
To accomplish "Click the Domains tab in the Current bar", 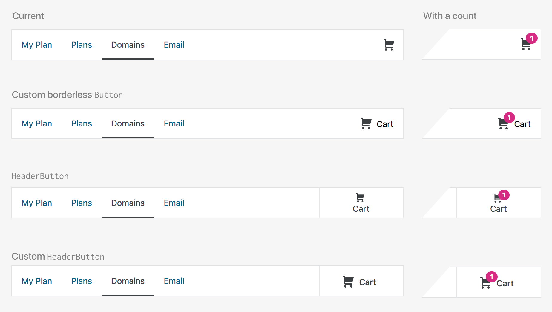I will pyautogui.click(x=128, y=45).
